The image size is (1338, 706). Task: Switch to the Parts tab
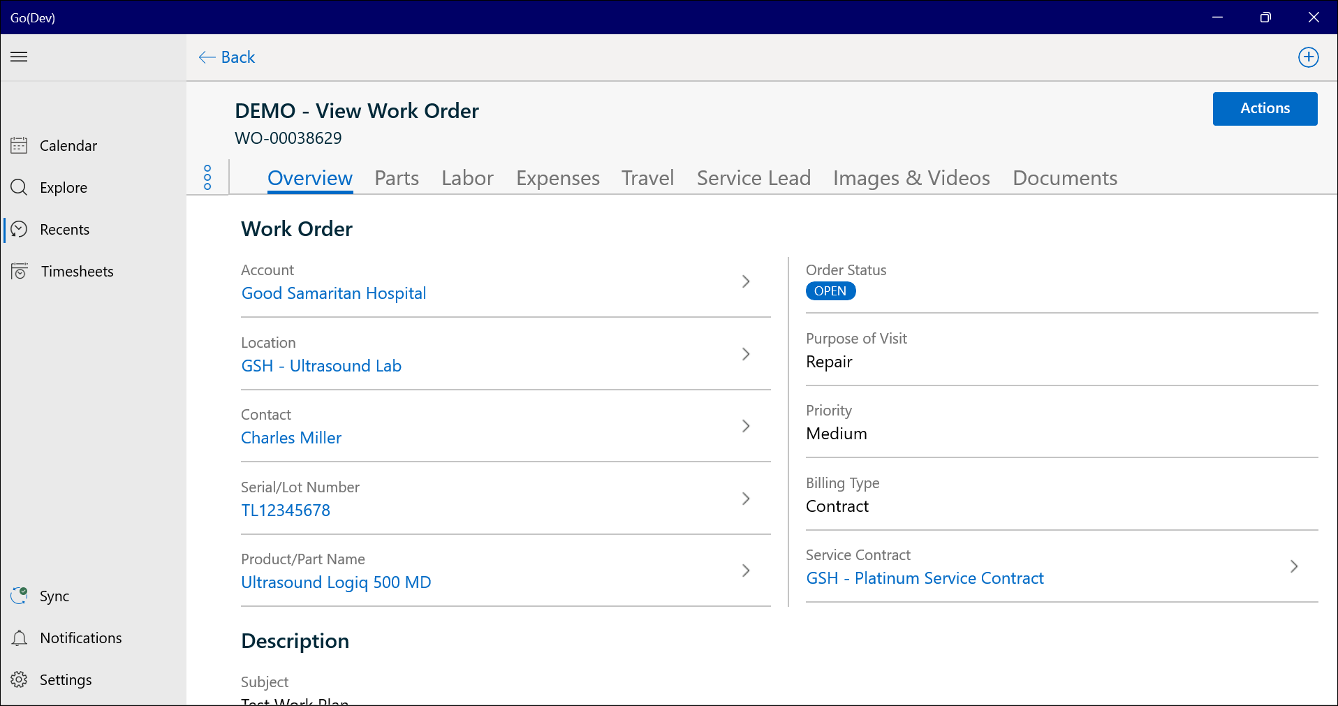coord(397,178)
